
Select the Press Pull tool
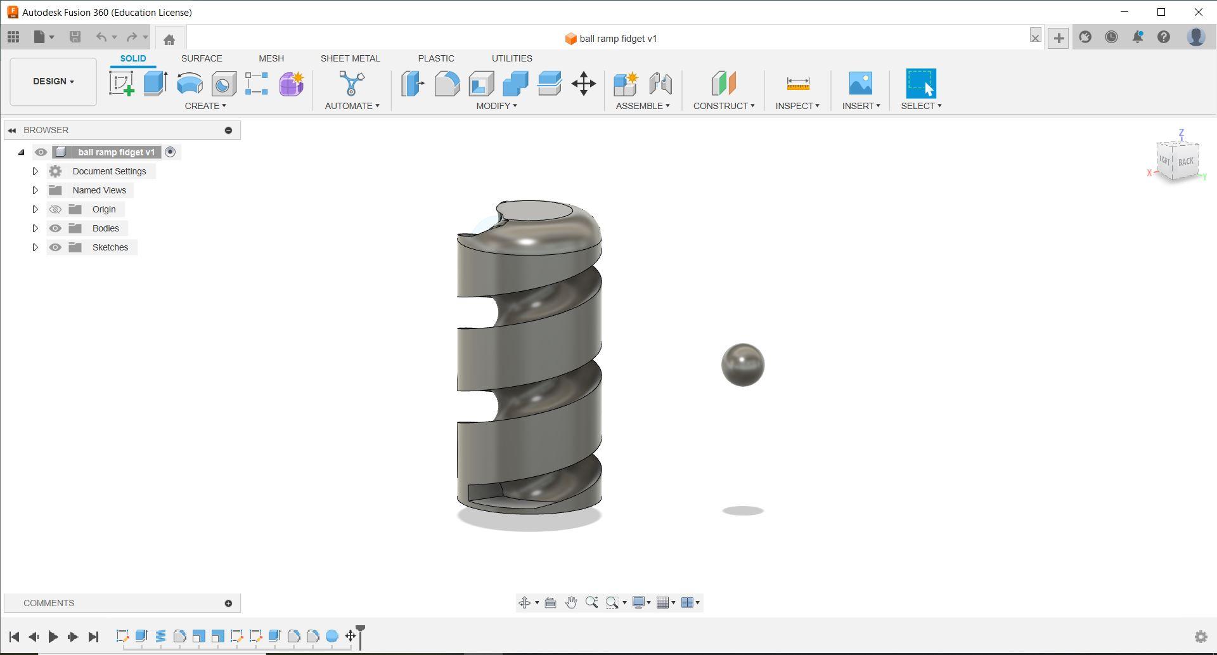pyautogui.click(x=413, y=84)
